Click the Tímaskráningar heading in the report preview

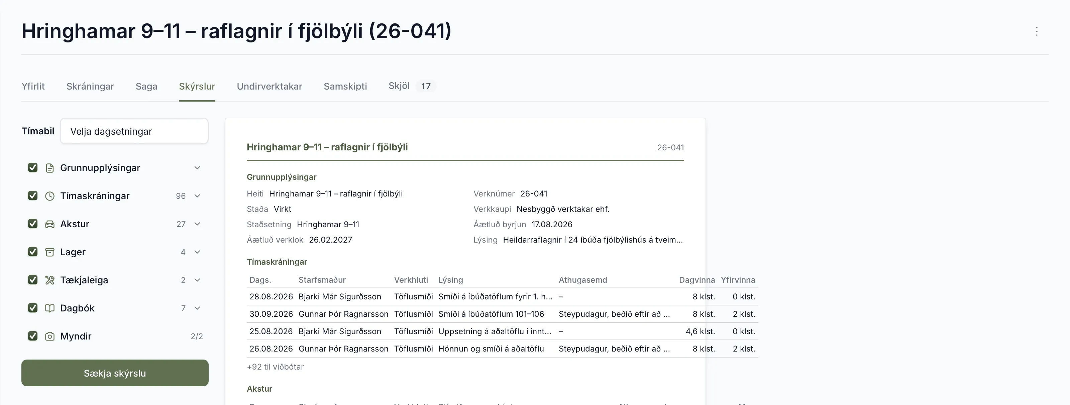277,262
